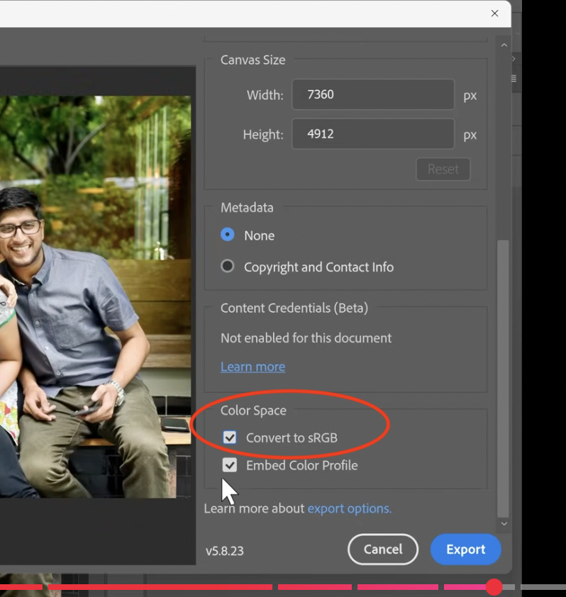566x597 pixels.
Task: Select the None metadata radio button
Action: pos(228,235)
